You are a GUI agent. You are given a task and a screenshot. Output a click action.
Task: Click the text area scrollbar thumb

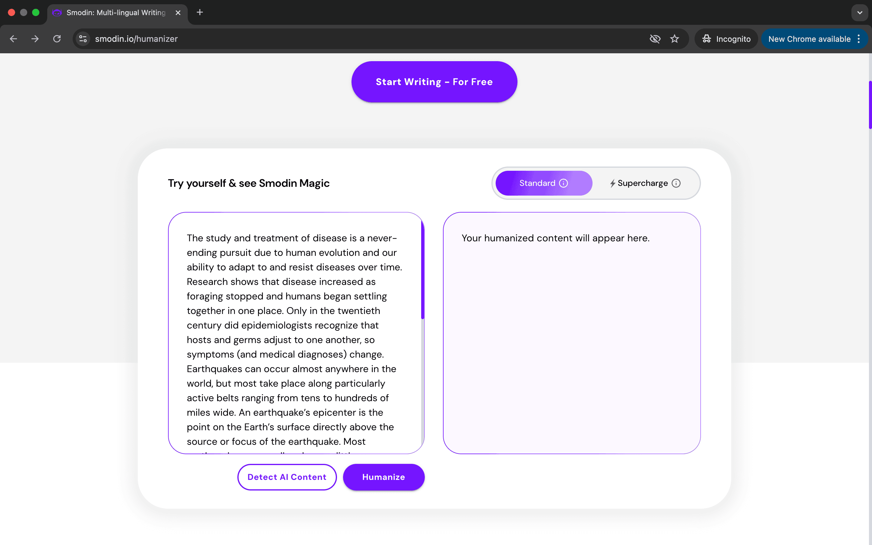click(x=422, y=269)
